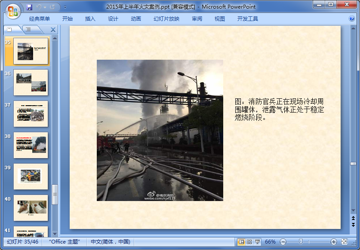Open the PowerPoint Help icon

tap(351, 18)
